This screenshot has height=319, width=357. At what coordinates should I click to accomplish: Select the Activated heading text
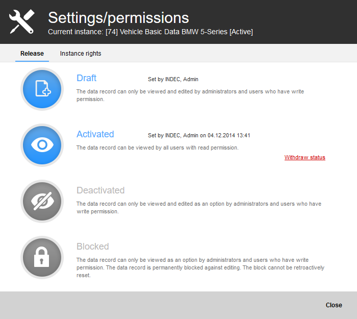95,134
